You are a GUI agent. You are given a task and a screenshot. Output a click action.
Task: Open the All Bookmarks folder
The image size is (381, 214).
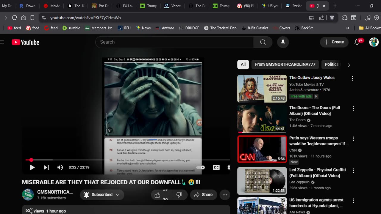tap(370, 28)
